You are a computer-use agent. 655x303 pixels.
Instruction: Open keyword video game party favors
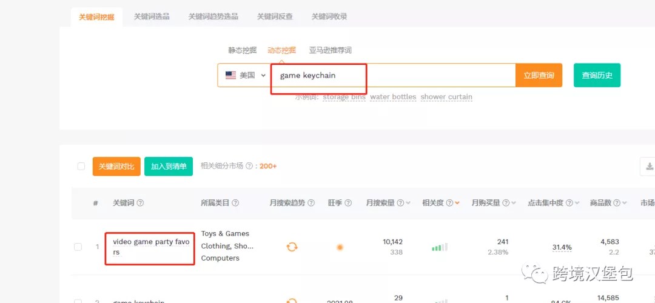point(151,247)
